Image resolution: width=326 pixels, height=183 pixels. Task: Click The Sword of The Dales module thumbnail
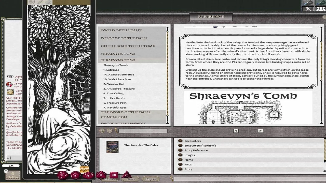tap(112, 147)
